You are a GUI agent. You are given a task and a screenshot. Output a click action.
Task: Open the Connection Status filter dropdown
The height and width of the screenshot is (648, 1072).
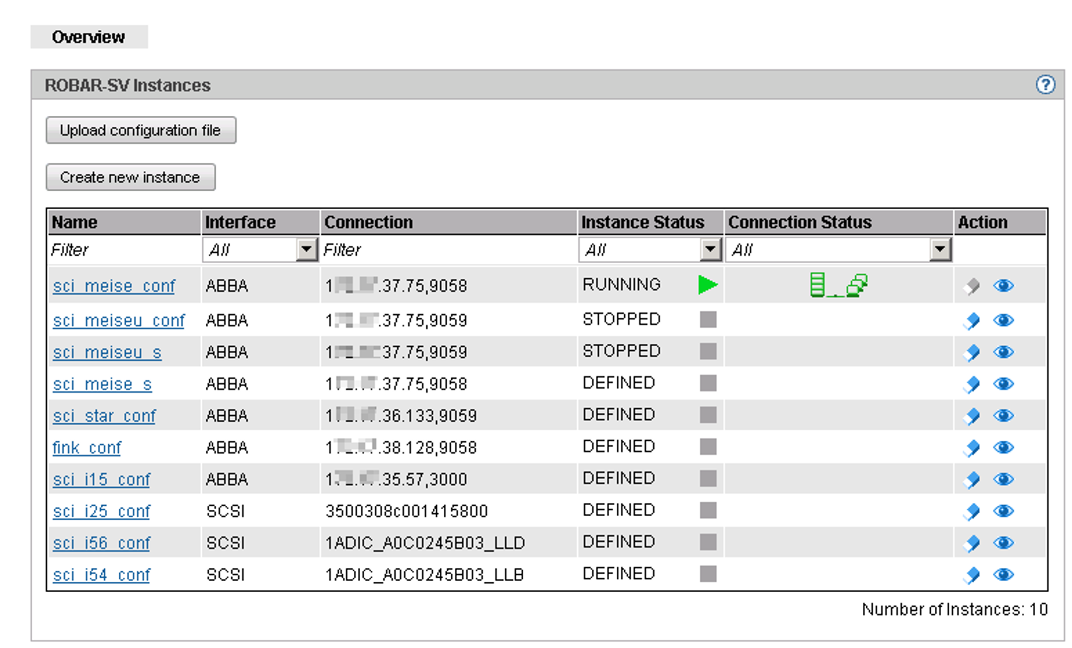[x=939, y=250]
